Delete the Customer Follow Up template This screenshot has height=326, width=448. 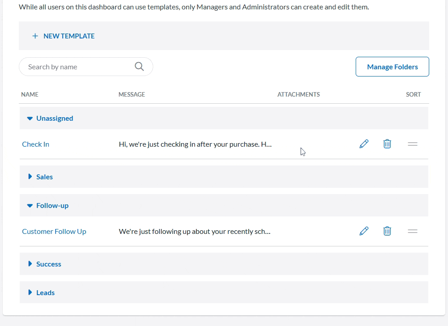pyautogui.click(x=387, y=231)
